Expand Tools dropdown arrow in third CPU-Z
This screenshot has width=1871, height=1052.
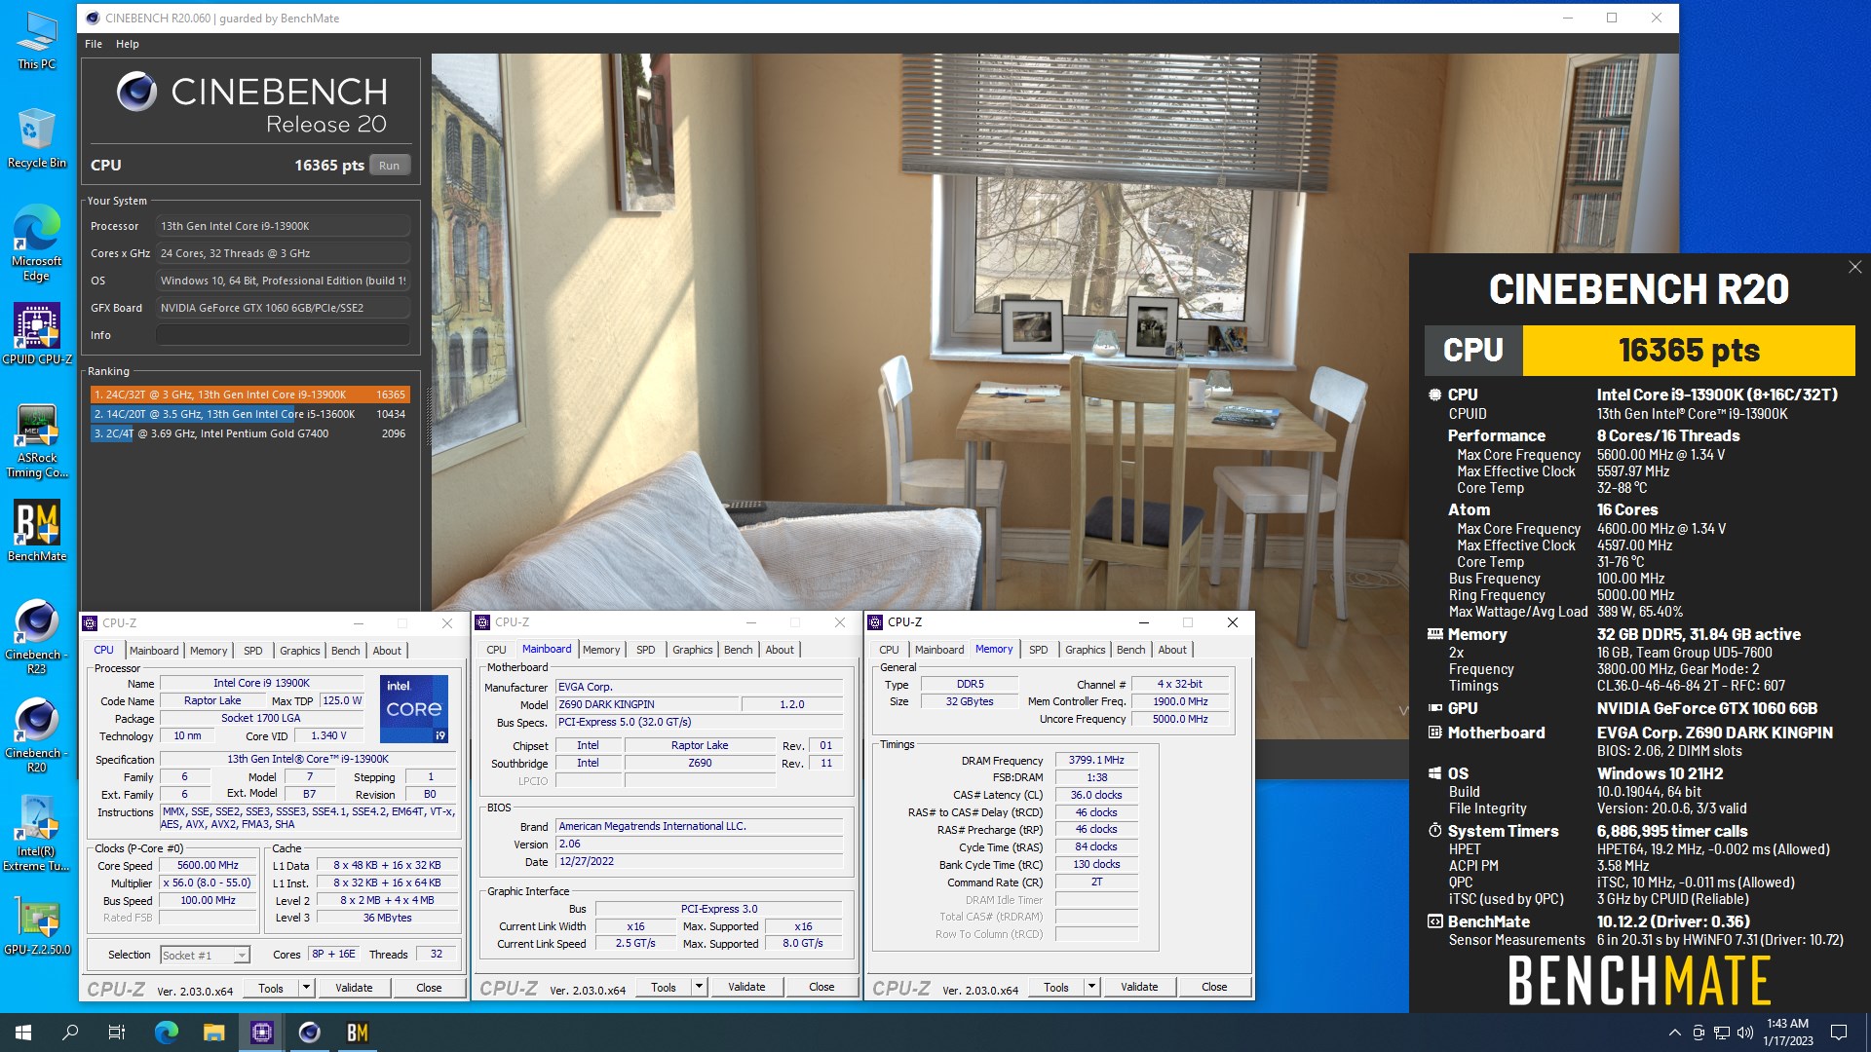tap(1091, 987)
